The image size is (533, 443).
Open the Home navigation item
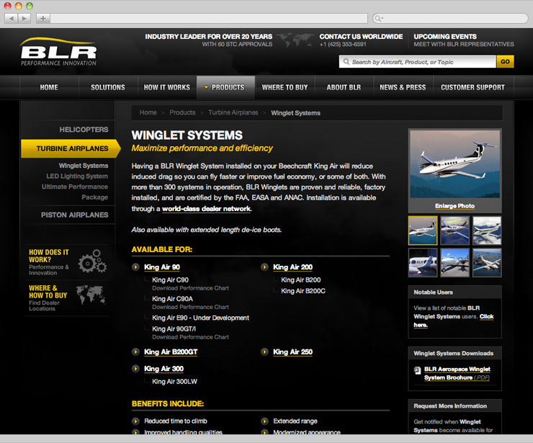pos(49,87)
